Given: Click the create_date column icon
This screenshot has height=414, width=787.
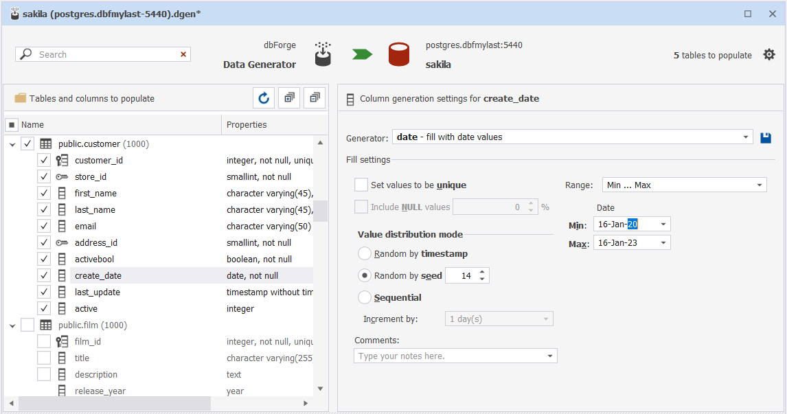Looking at the screenshot, I should [x=62, y=275].
